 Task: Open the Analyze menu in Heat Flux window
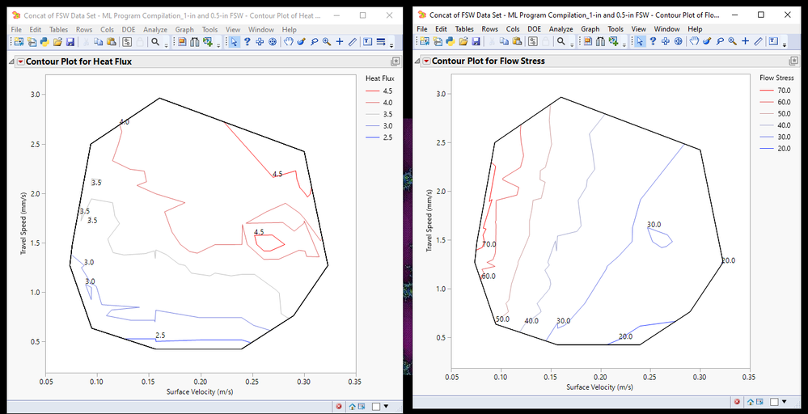[154, 29]
